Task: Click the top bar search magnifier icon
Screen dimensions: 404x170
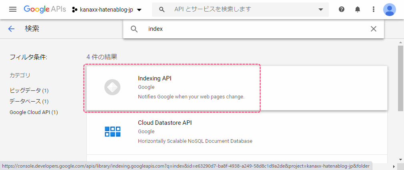Action: 162,10
